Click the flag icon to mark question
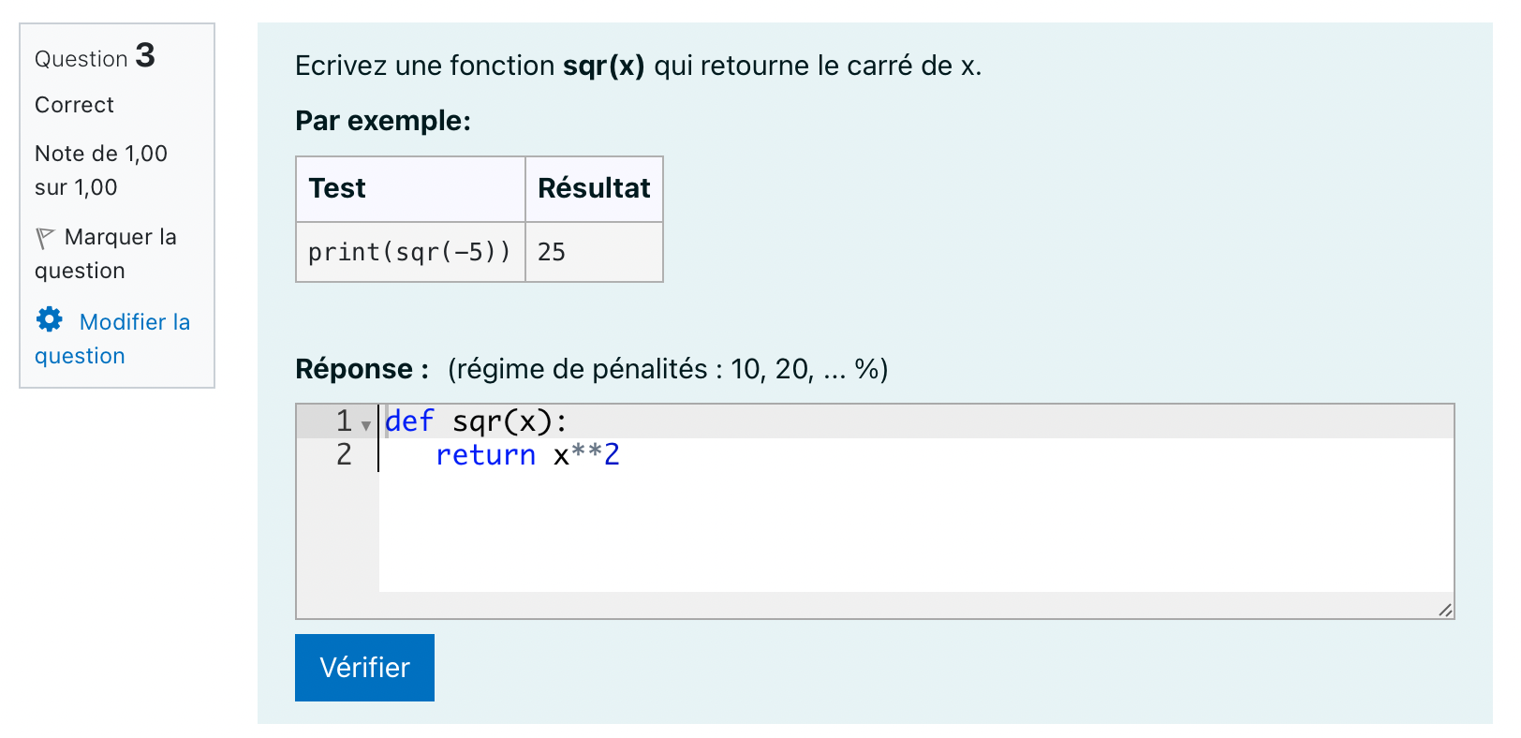 tap(45, 238)
